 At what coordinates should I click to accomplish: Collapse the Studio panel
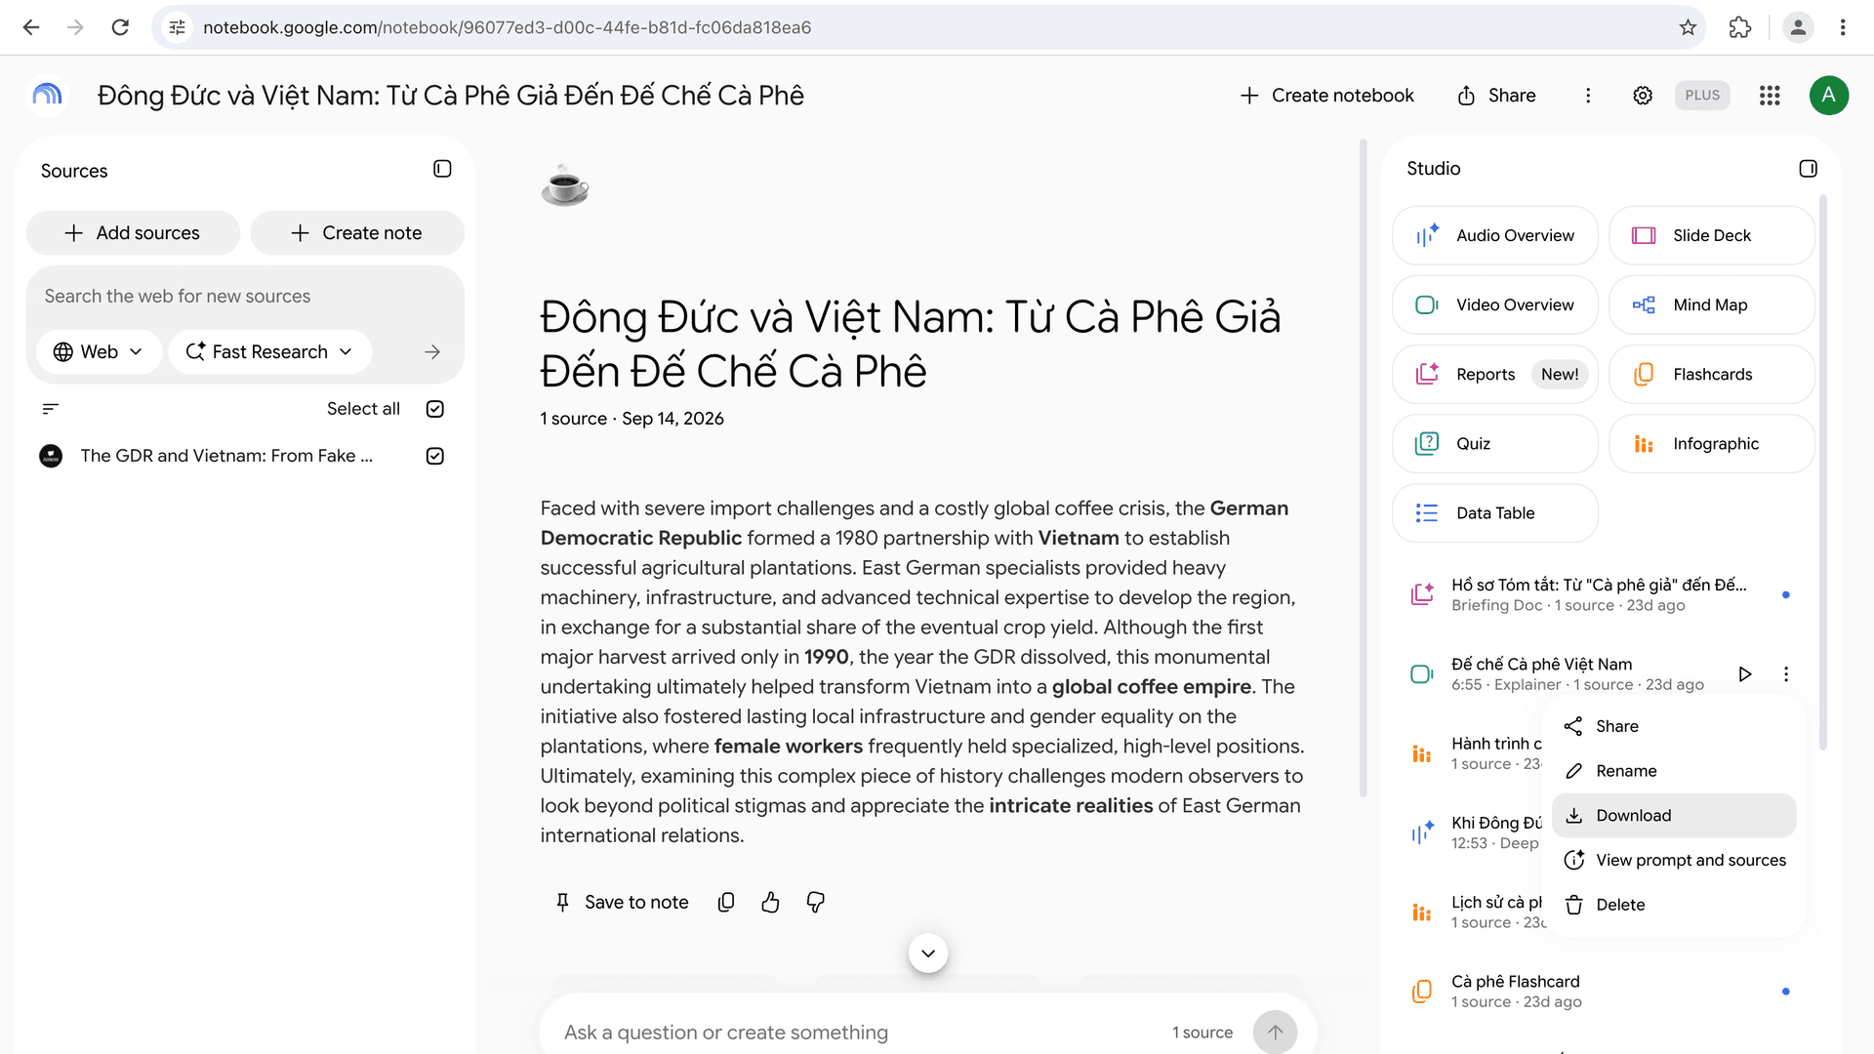[1808, 169]
